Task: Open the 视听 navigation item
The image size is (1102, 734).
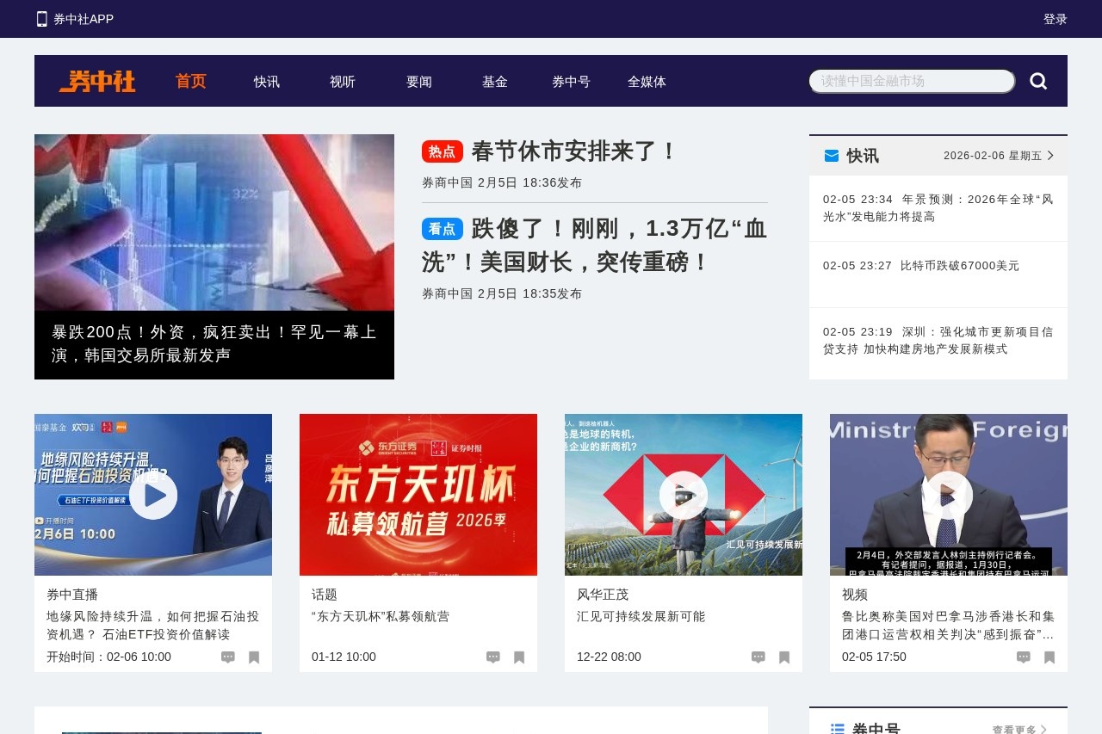Action: click(x=343, y=82)
